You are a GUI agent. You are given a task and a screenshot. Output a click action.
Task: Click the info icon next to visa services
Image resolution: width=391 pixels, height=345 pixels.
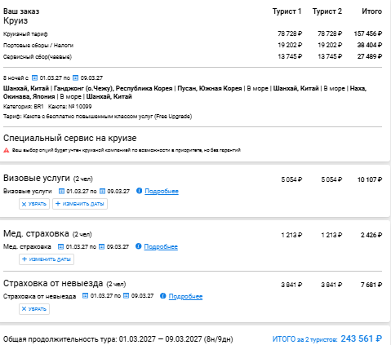[x=139, y=191]
